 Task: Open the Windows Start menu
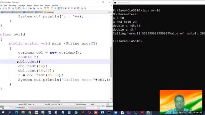tap(3, 112)
